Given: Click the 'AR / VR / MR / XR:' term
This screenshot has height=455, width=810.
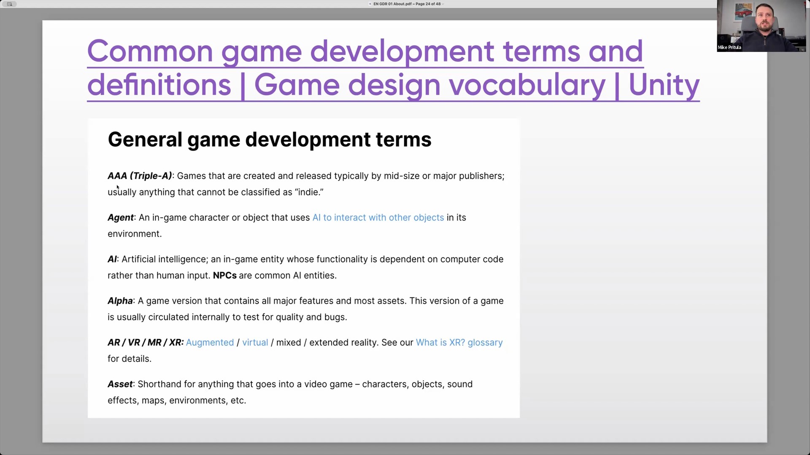Looking at the screenshot, I should coord(146,343).
